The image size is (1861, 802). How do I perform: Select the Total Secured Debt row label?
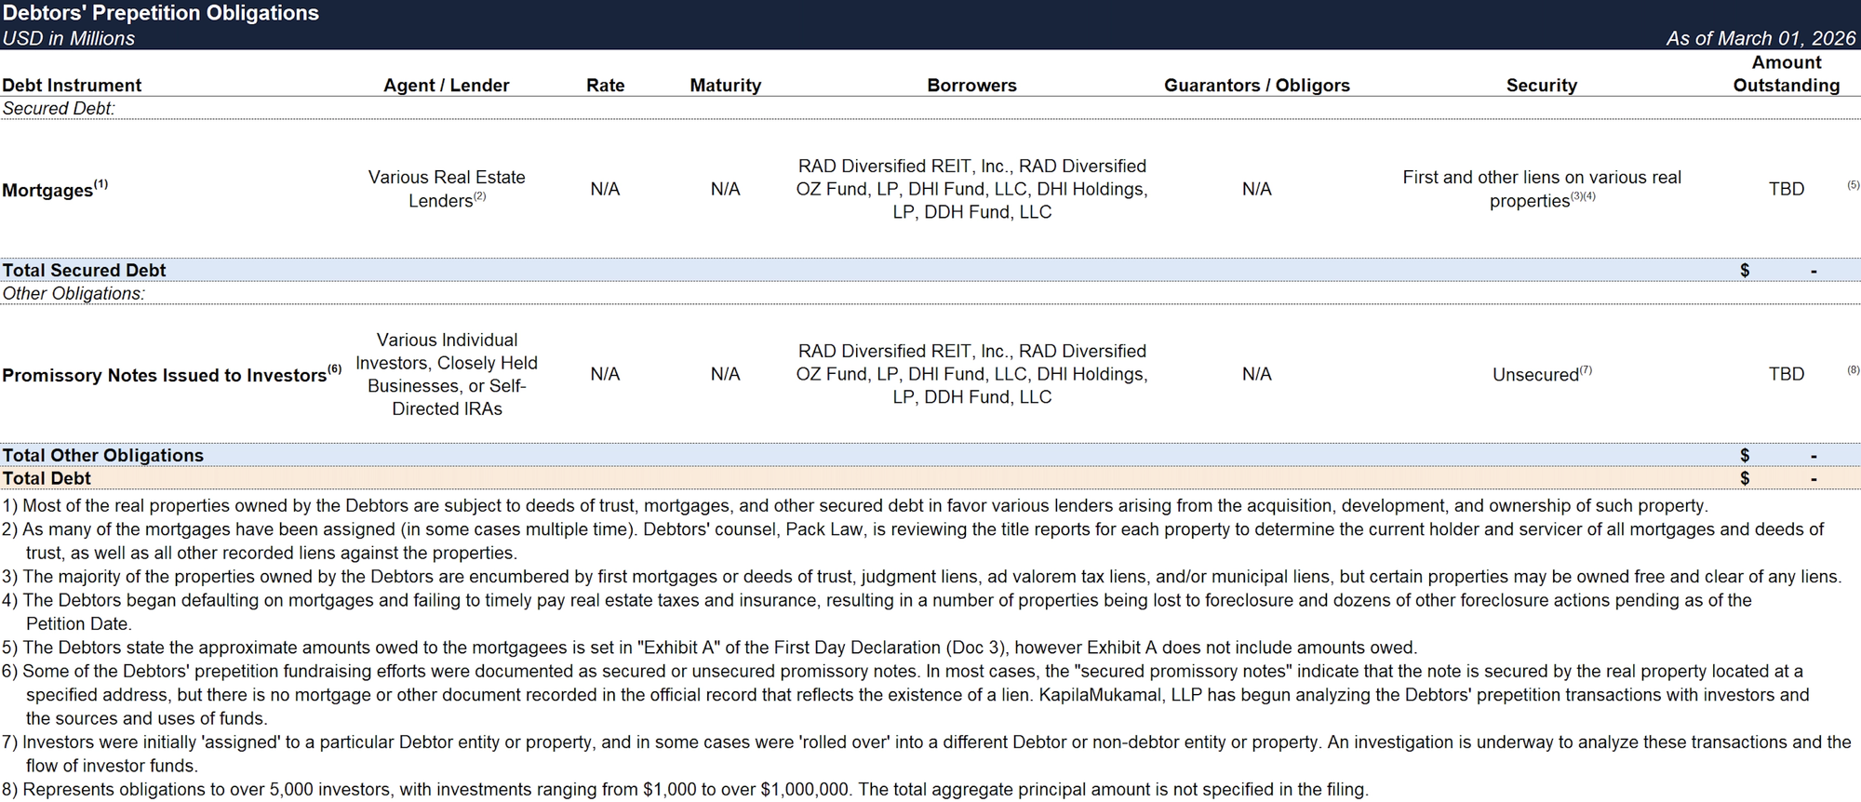point(84,270)
